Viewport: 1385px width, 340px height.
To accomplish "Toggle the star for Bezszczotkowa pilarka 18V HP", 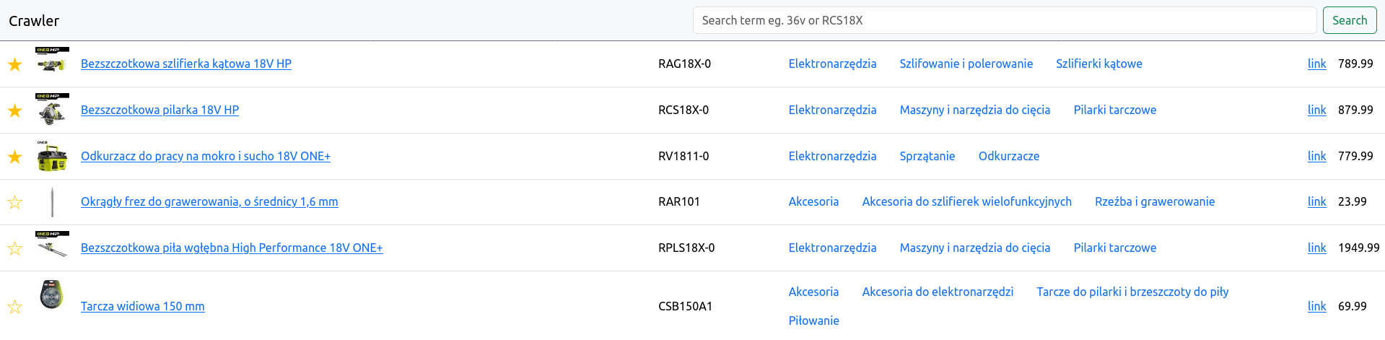I will click(14, 110).
